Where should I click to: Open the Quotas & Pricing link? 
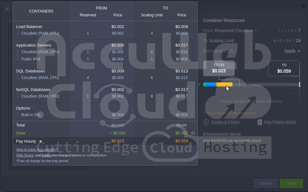(x=225, y=122)
